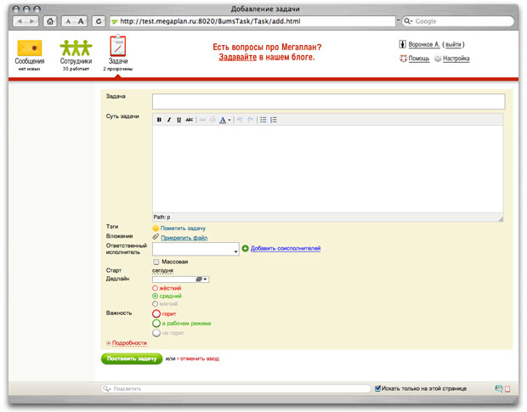
Task: Uncheck Искать только на этой странице
Action: [378, 388]
